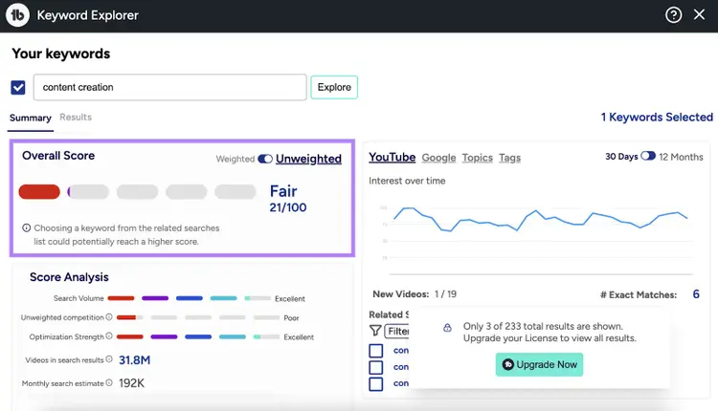Screen dimensions: 718x411
Task: Check the first related search checkbox
Action: pos(376,351)
